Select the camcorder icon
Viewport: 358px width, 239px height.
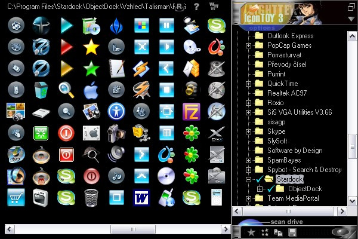[116, 133]
